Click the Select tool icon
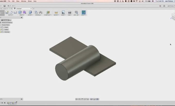 (x=84, y=12)
